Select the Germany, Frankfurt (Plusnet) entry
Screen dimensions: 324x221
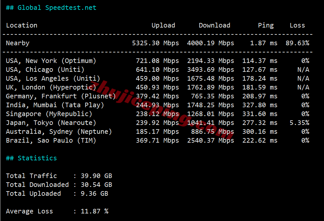(x=61, y=96)
